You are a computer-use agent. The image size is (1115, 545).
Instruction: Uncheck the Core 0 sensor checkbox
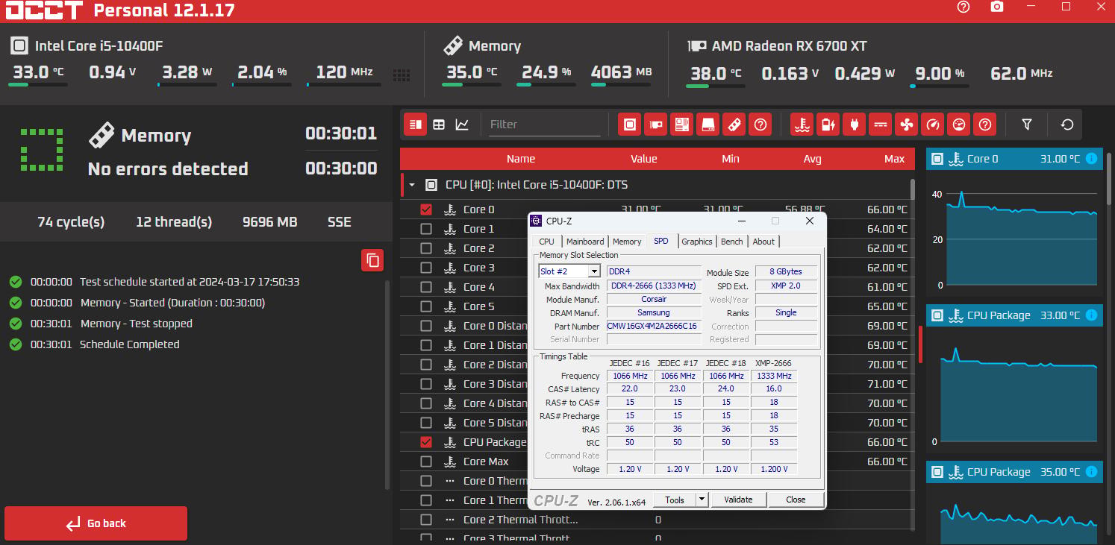click(x=426, y=210)
